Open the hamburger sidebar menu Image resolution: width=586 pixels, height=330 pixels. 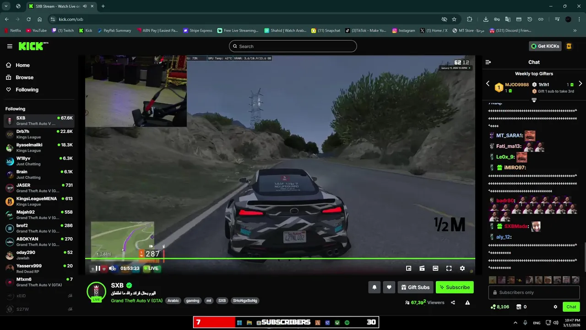click(x=10, y=46)
